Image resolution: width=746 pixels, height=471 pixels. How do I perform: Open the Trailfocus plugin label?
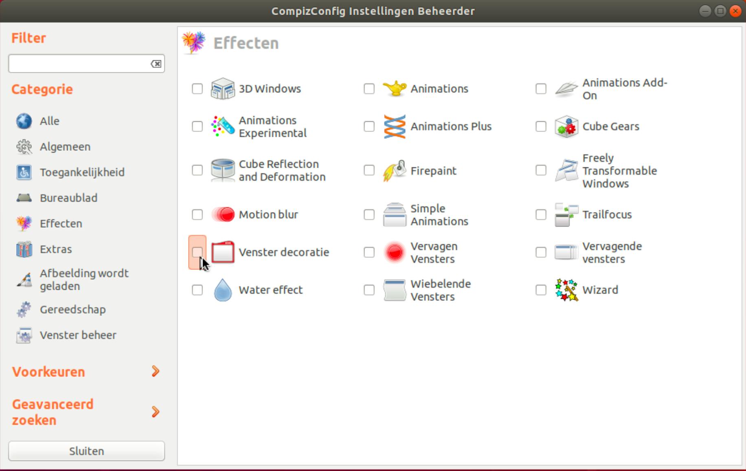[607, 215]
